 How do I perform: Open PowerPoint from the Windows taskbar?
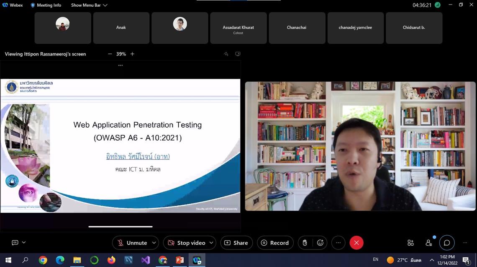pos(180,260)
